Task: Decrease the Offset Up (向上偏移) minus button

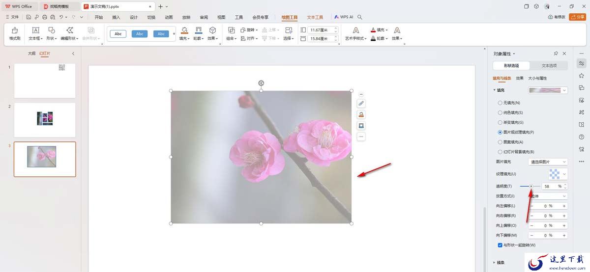Action: [532, 226]
